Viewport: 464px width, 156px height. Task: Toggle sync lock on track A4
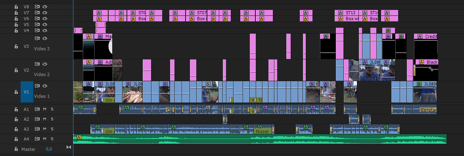pyautogui.click(x=37, y=139)
